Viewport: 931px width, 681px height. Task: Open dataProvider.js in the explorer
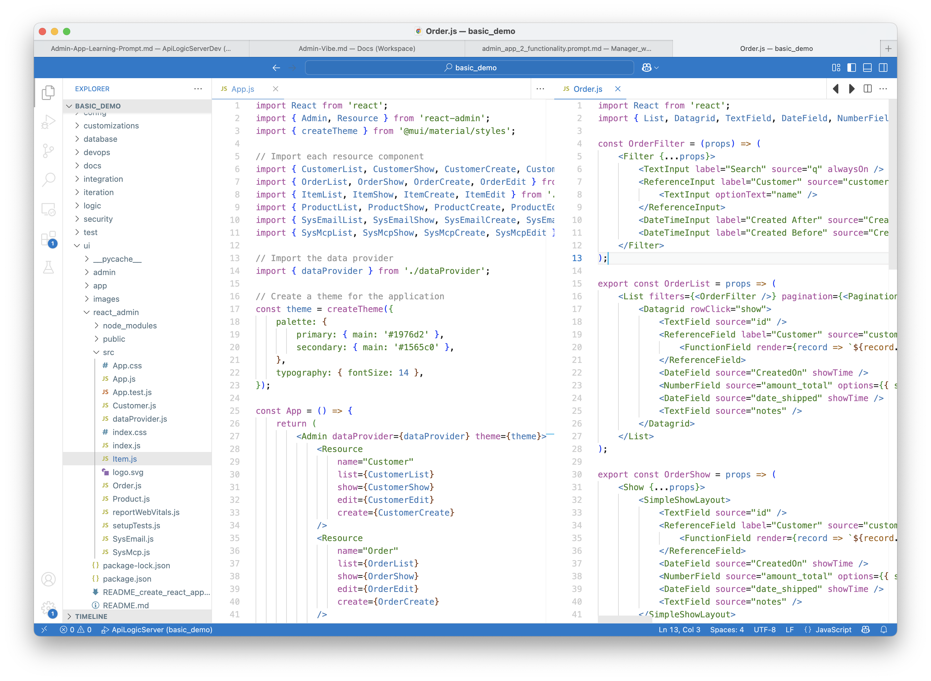137,419
